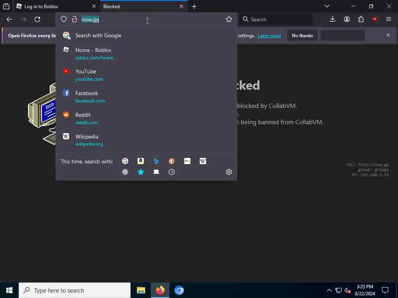Screen dimensions: 398x298
Task: Close the Blocked tab
Action: 181,6
